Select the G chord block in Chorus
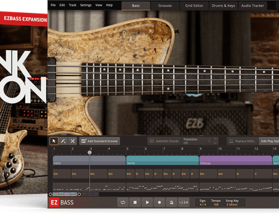 point(244,174)
